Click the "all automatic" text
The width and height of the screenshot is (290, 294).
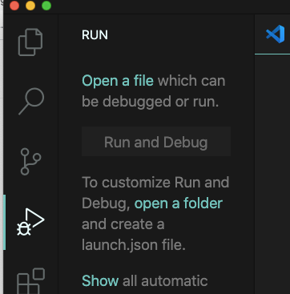click(x=165, y=281)
